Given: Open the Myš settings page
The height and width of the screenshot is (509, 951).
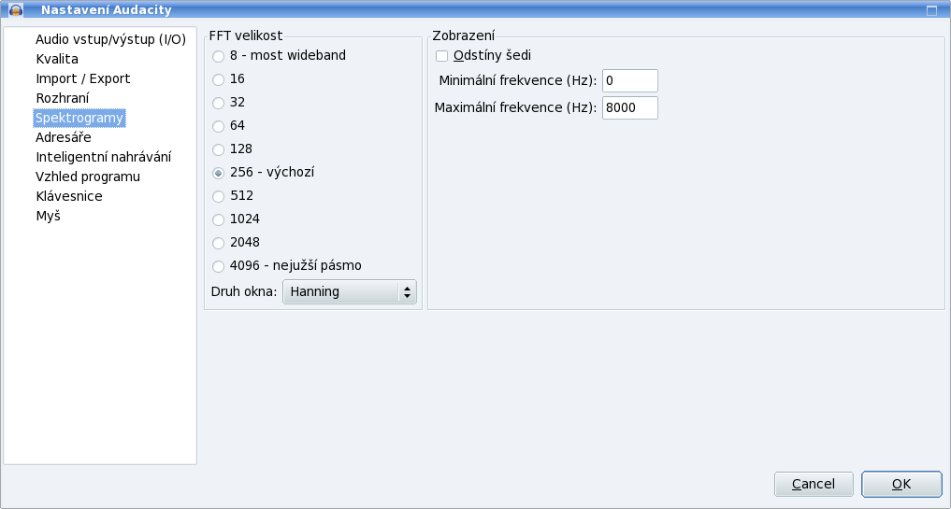Looking at the screenshot, I should tap(49, 216).
